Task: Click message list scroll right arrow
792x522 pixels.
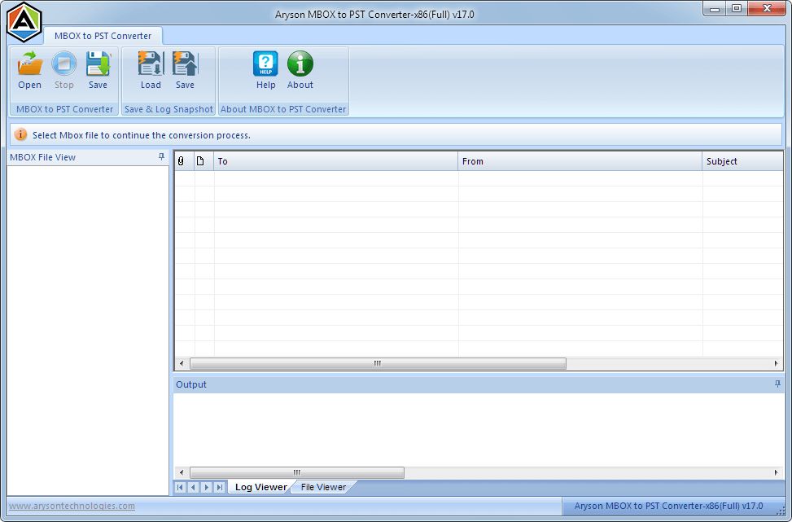Action: 777,363
